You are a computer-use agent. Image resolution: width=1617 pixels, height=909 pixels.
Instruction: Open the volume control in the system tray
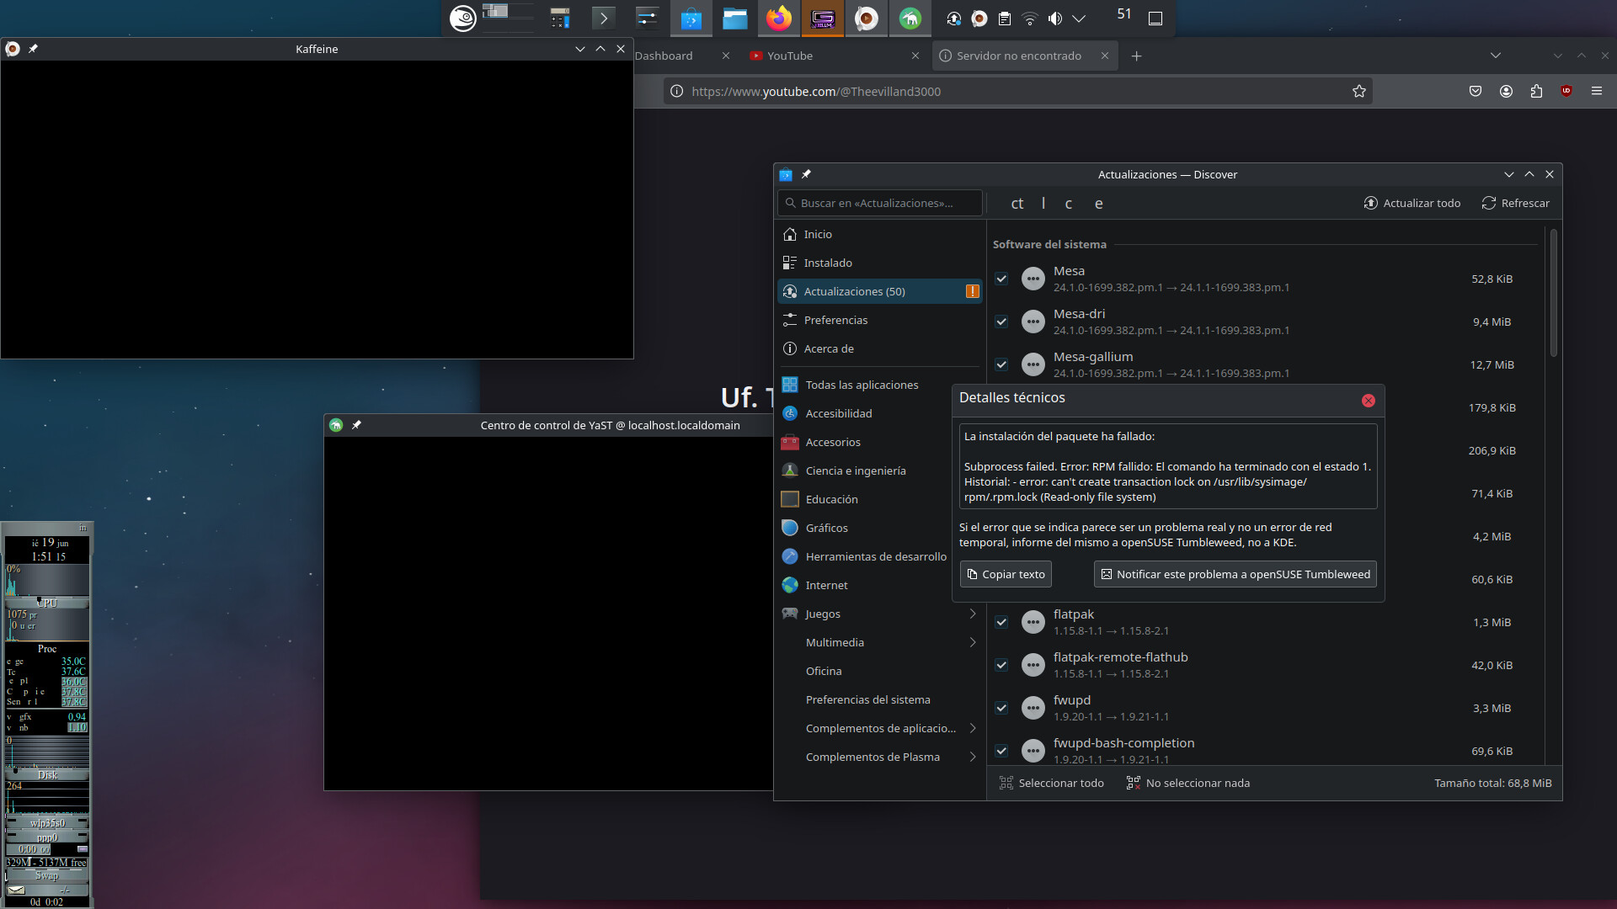click(1055, 18)
